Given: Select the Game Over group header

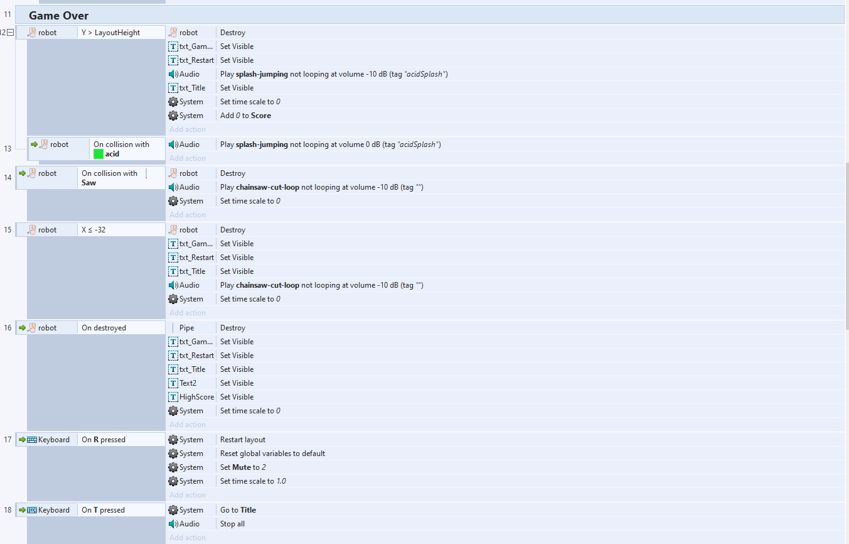Looking at the screenshot, I should [58, 16].
